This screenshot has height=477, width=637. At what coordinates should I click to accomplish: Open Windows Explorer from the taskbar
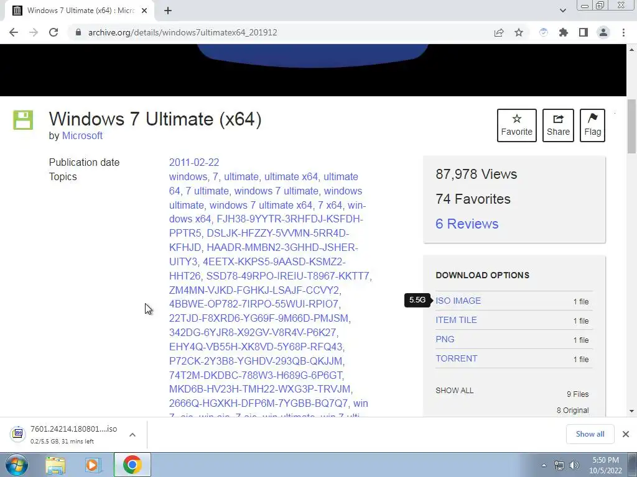(x=55, y=465)
